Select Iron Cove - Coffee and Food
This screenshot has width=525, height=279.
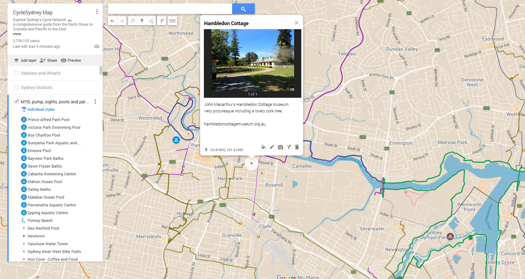coord(52,259)
